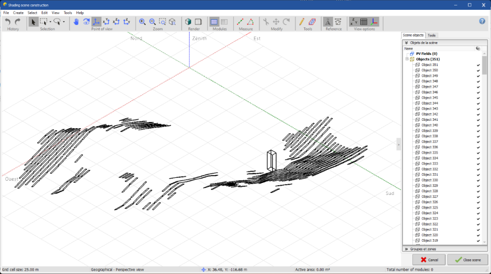Toggle the grid display in View options

pos(364,22)
